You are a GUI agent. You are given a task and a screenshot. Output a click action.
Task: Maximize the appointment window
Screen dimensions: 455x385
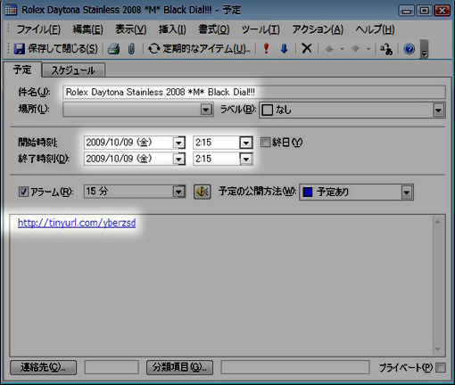[x=425, y=11]
